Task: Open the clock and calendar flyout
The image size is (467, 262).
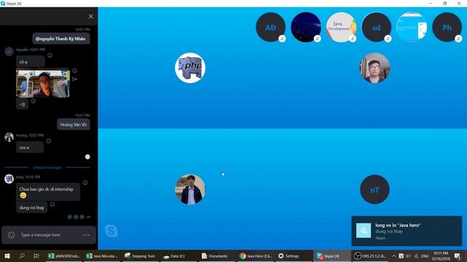Action: click(441, 255)
